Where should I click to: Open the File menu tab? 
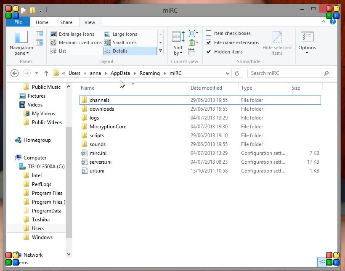[18, 22]
